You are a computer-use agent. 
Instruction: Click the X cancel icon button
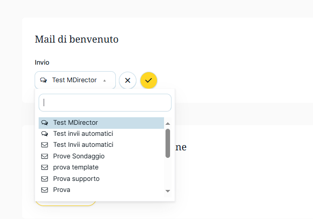click(x=127, y=80)
